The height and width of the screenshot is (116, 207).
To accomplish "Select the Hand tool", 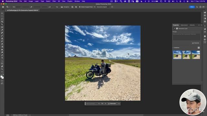I will pos(2,66).
